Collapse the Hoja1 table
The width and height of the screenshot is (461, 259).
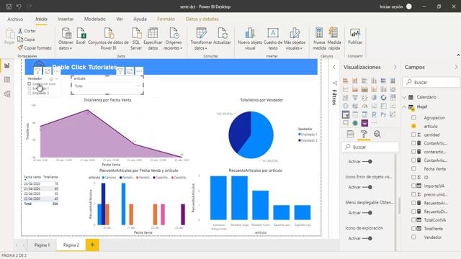click(x=405, y=107)
